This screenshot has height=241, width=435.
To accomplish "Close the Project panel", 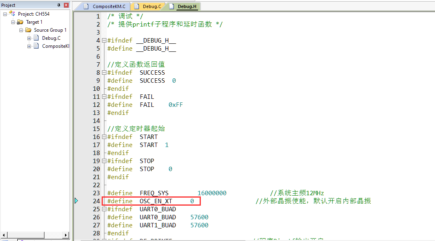I will (x=66, y=5).
